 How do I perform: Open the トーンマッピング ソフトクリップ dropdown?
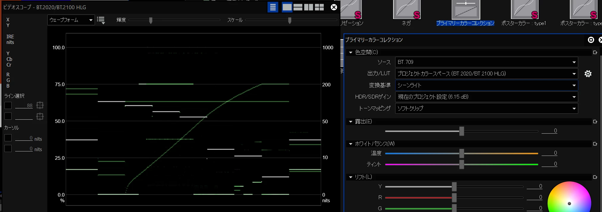coord(487,108)
